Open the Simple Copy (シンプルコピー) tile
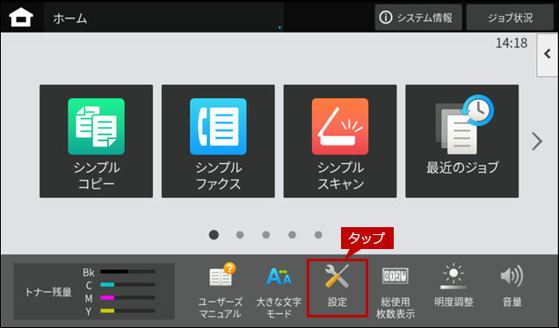The width and height of the screenshot is (559, 328). point(97,141)
